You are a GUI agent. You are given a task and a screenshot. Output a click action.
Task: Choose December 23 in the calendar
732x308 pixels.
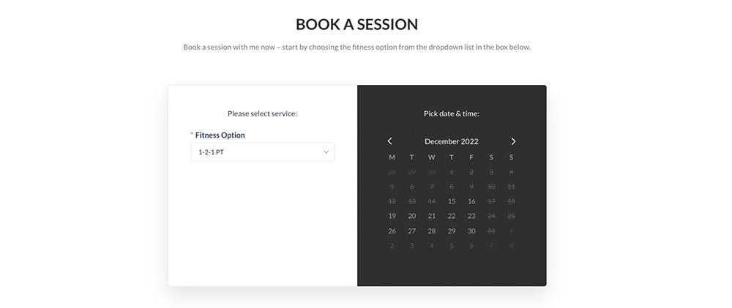[471, 216]
